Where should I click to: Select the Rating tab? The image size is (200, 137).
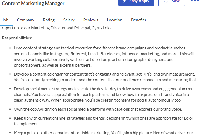49,20
